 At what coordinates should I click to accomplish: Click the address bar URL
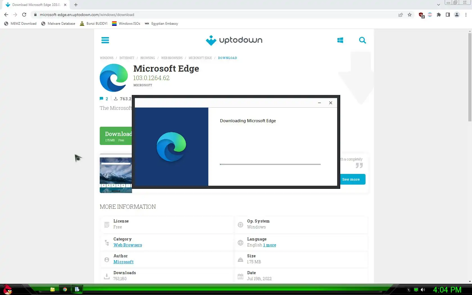click(x=87, y=15)
